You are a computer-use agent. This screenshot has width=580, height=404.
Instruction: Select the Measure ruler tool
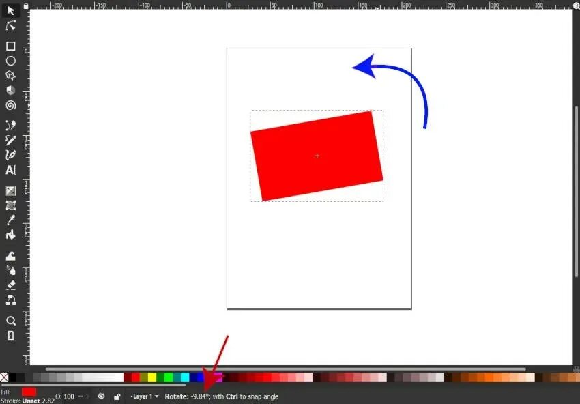(x=10, y=335)
